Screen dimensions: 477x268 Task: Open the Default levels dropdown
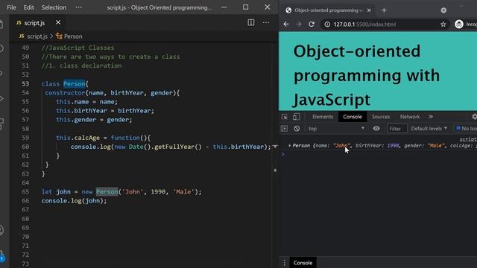point(429,129)
